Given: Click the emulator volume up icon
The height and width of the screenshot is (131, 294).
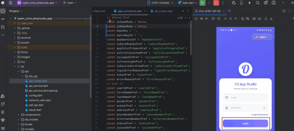Looking at the screenshot, I should 202,19.
